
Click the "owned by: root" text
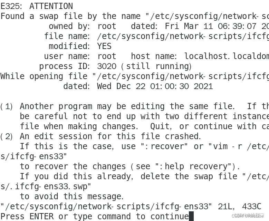tap(83, 27)
